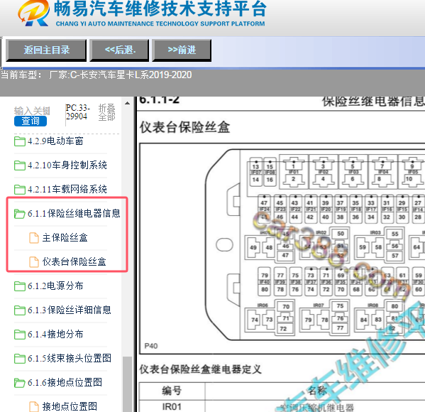This screenshot has height=412, width=425.
Task: Click the 当前车型 vehicle model line
Action: point(96,75)
